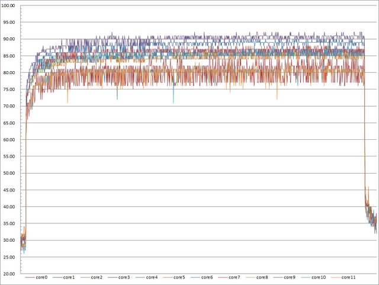
Task: Click the core8 legend label
Action: coord(262,277)
